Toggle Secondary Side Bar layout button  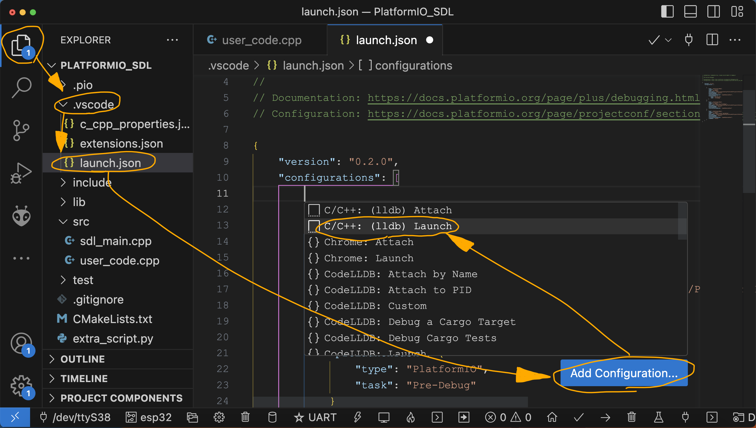point(713,12)
